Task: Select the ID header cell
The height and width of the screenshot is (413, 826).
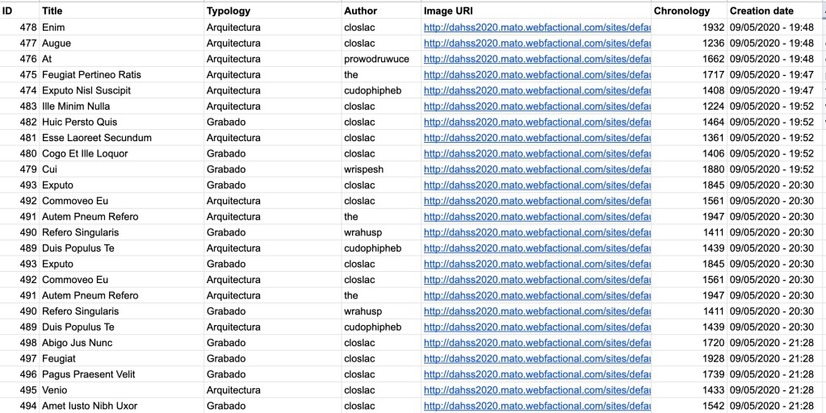Action: (x=19, y=11)
